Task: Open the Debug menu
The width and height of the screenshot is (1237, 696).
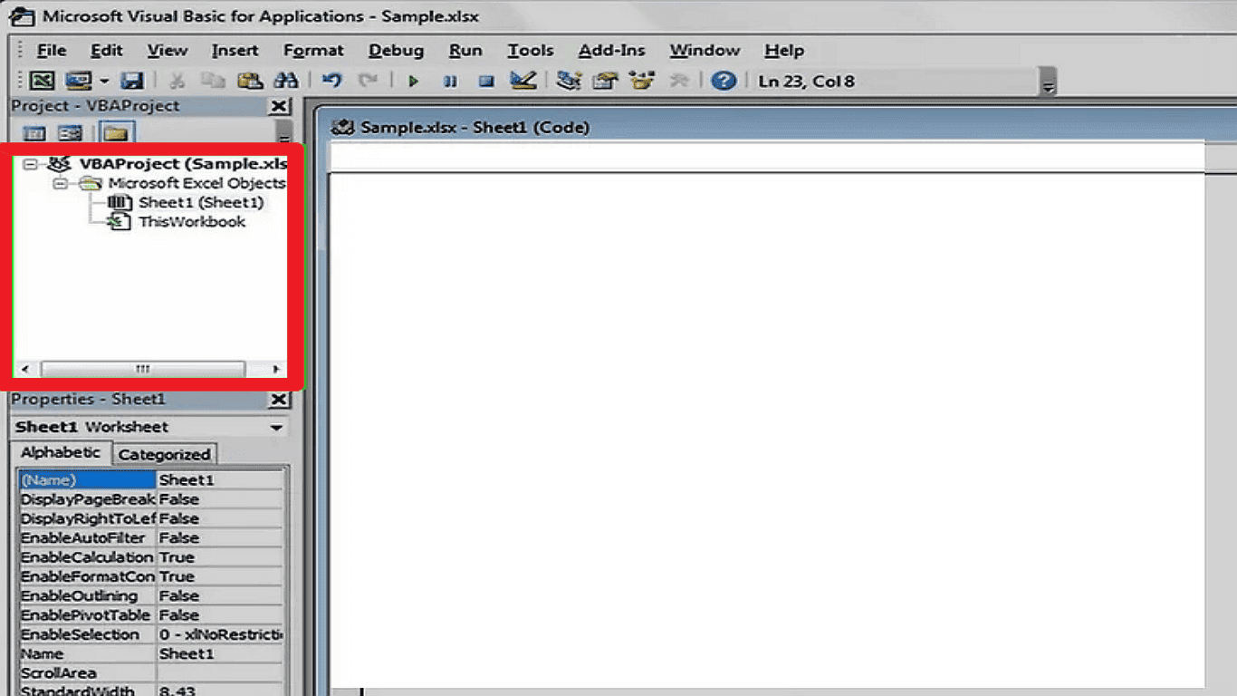Action: [396, 51]
